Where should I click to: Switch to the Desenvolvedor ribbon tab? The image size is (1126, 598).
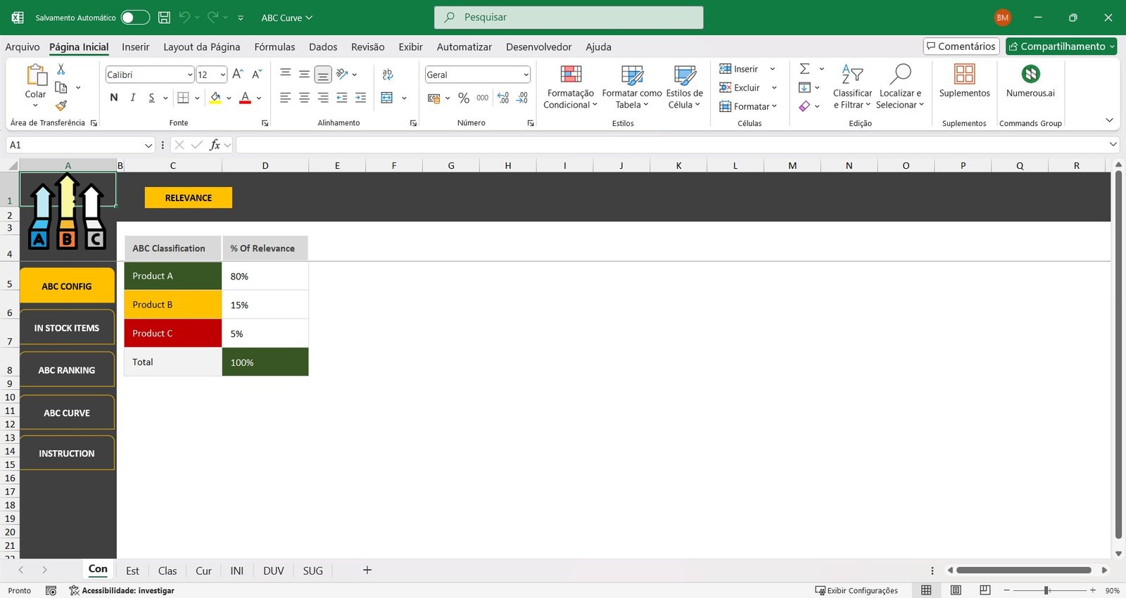(538, 47)
